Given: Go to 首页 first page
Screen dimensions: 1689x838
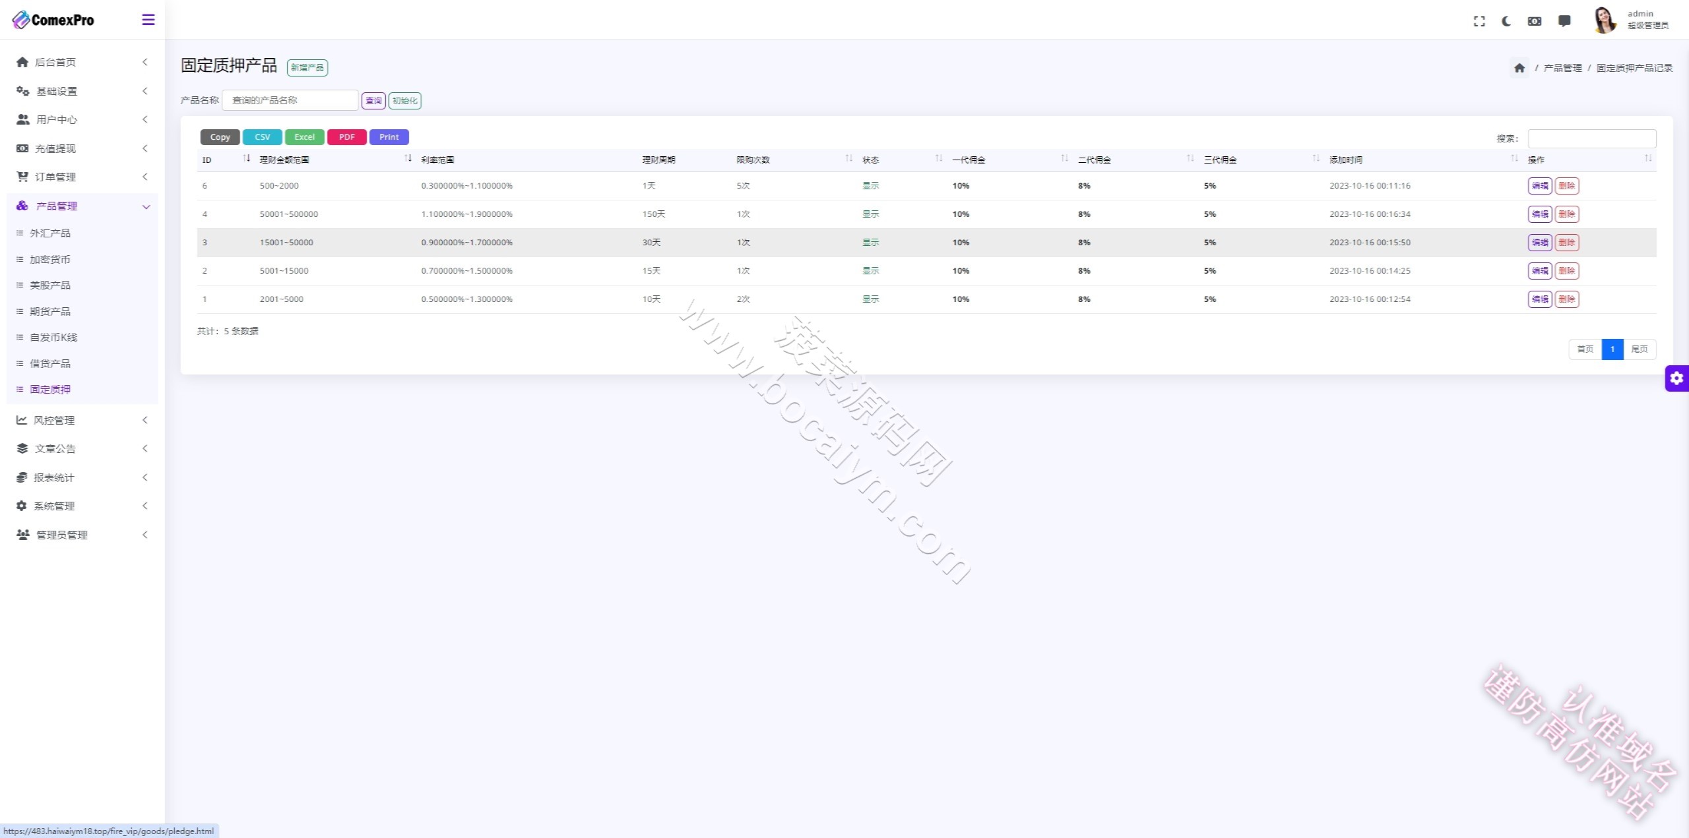Looking at the screenshot, I should [1585, 349].
